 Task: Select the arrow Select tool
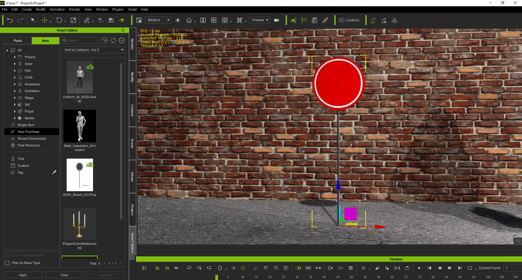click(33, 20)
